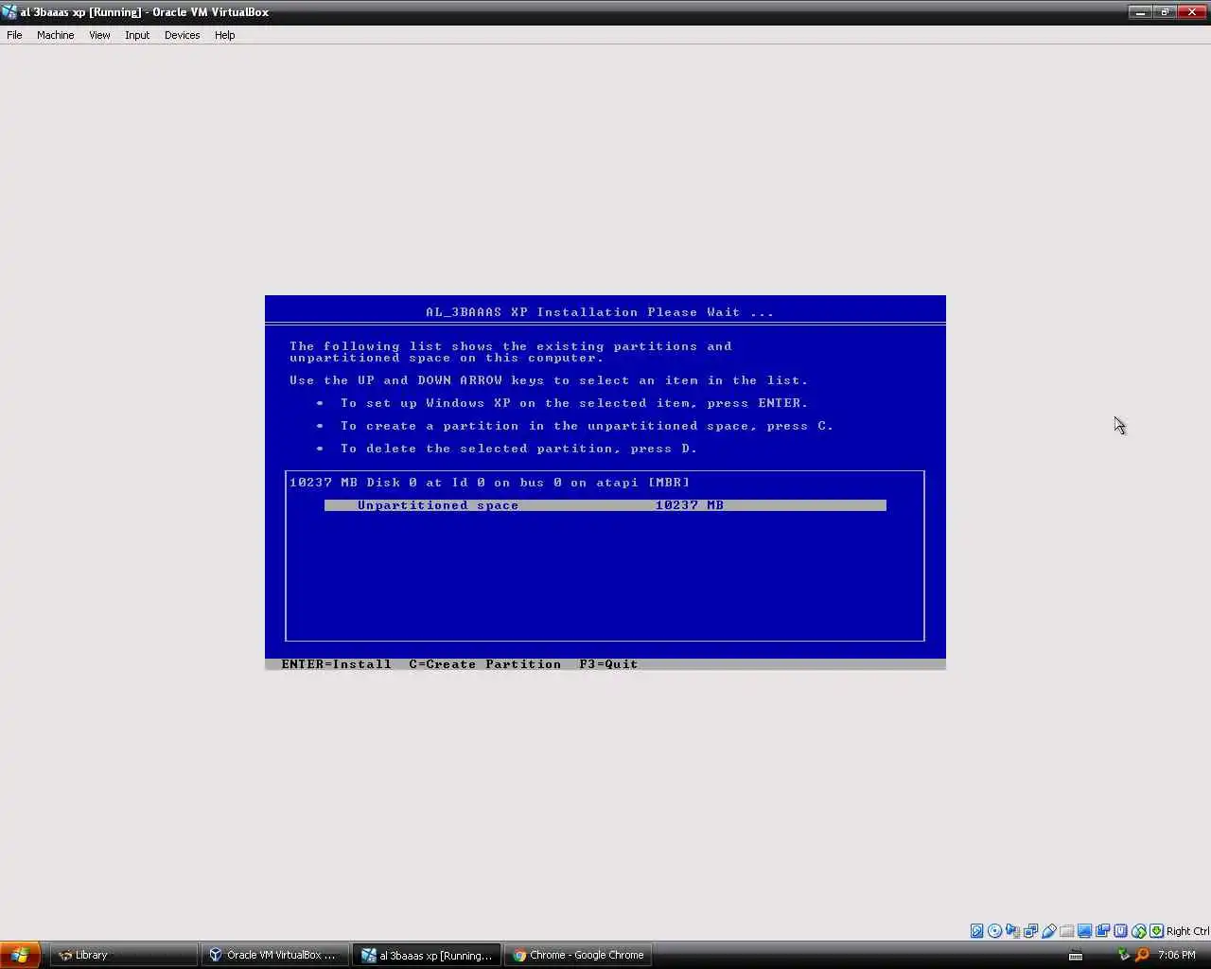Open the Help menu
Screen dimensions: 1211x969
pos(224,35)
